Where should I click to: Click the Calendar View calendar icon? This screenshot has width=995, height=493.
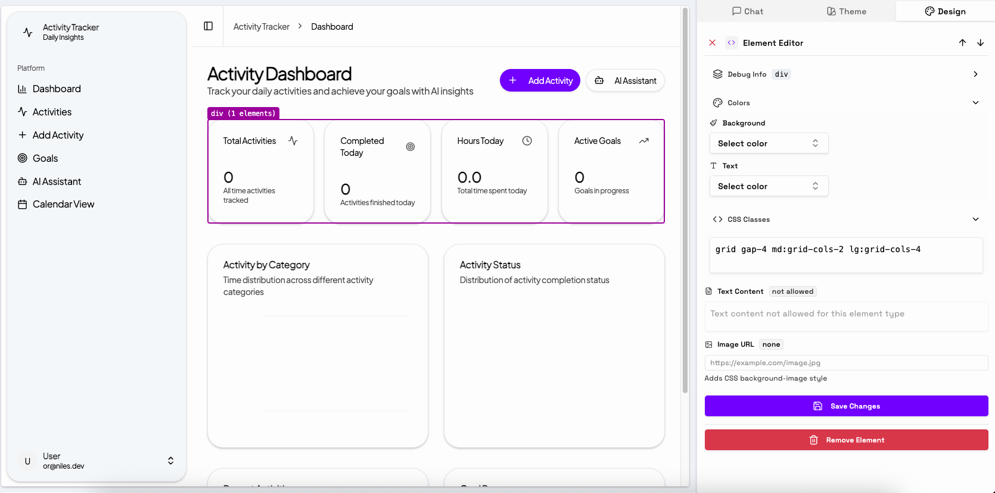(22, 205)
